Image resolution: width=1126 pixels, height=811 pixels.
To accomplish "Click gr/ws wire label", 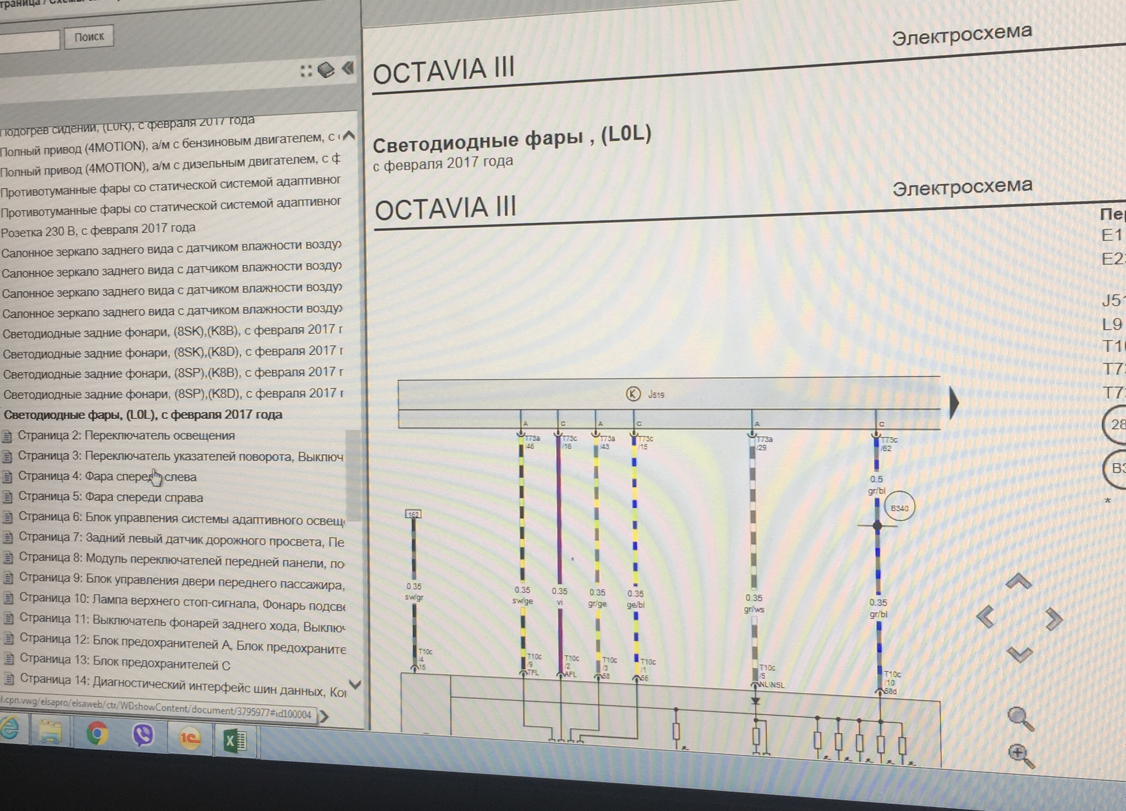I will (x=754, y=610).
